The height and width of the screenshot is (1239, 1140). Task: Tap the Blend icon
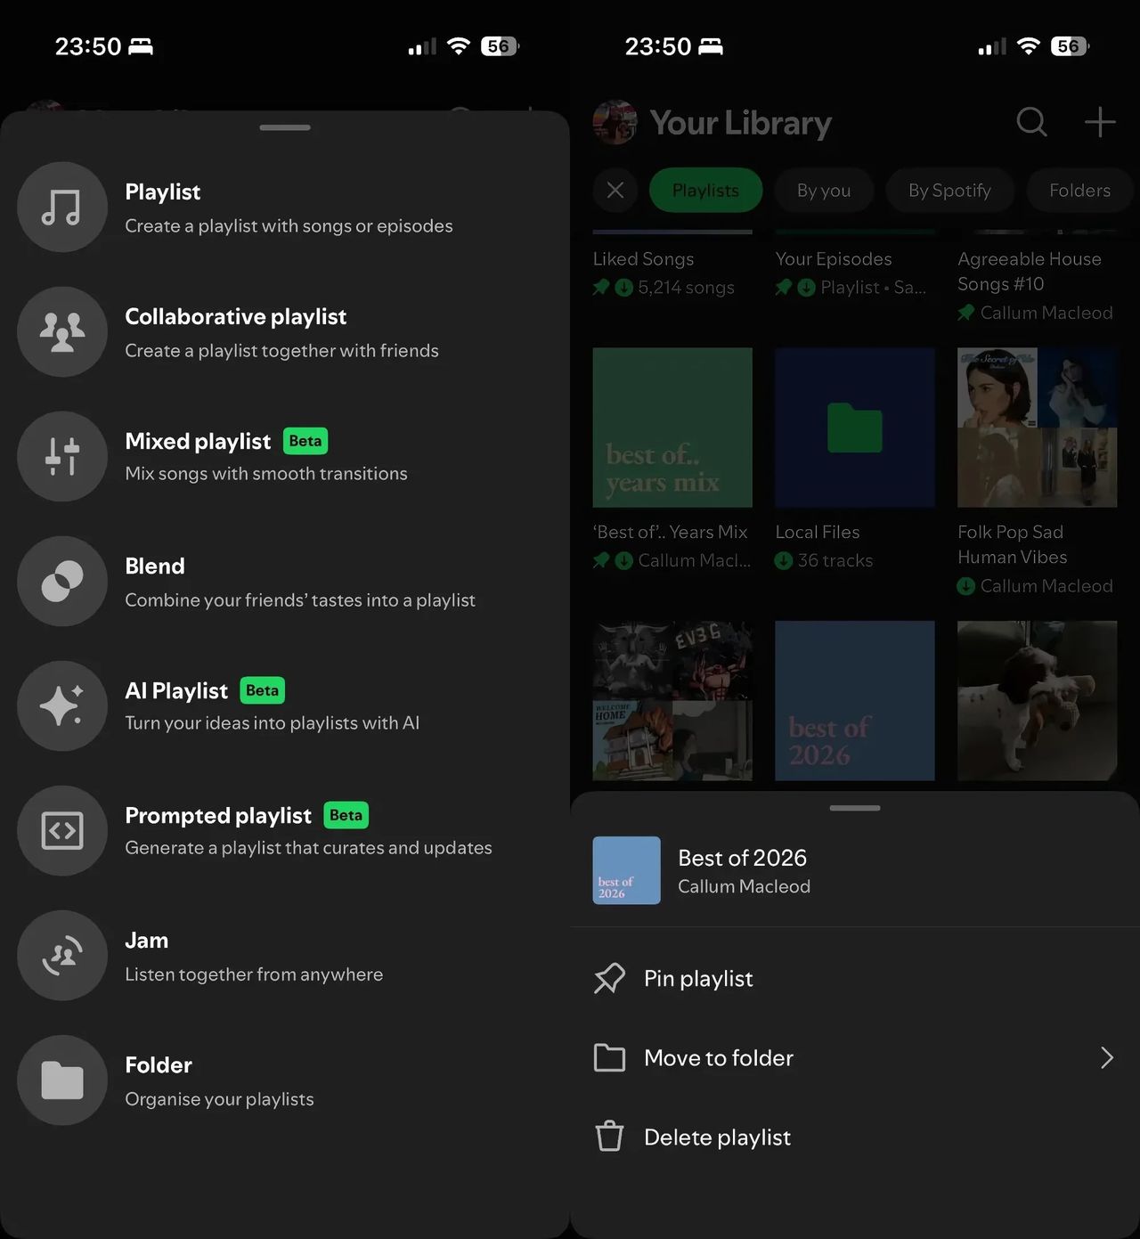(62, 581)
